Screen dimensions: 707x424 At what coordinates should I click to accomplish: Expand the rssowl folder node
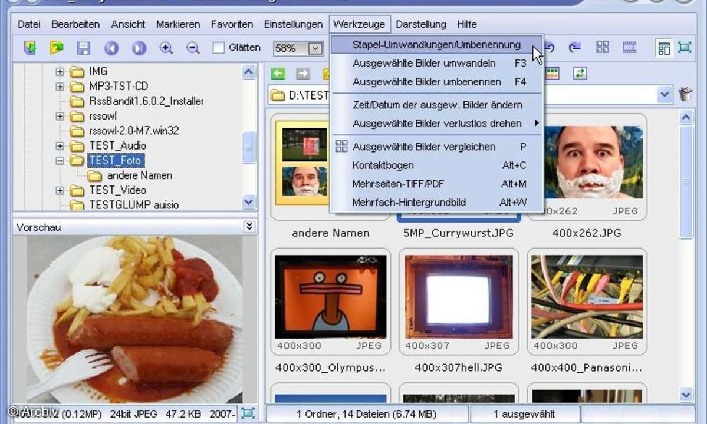(x=60, y=117)
